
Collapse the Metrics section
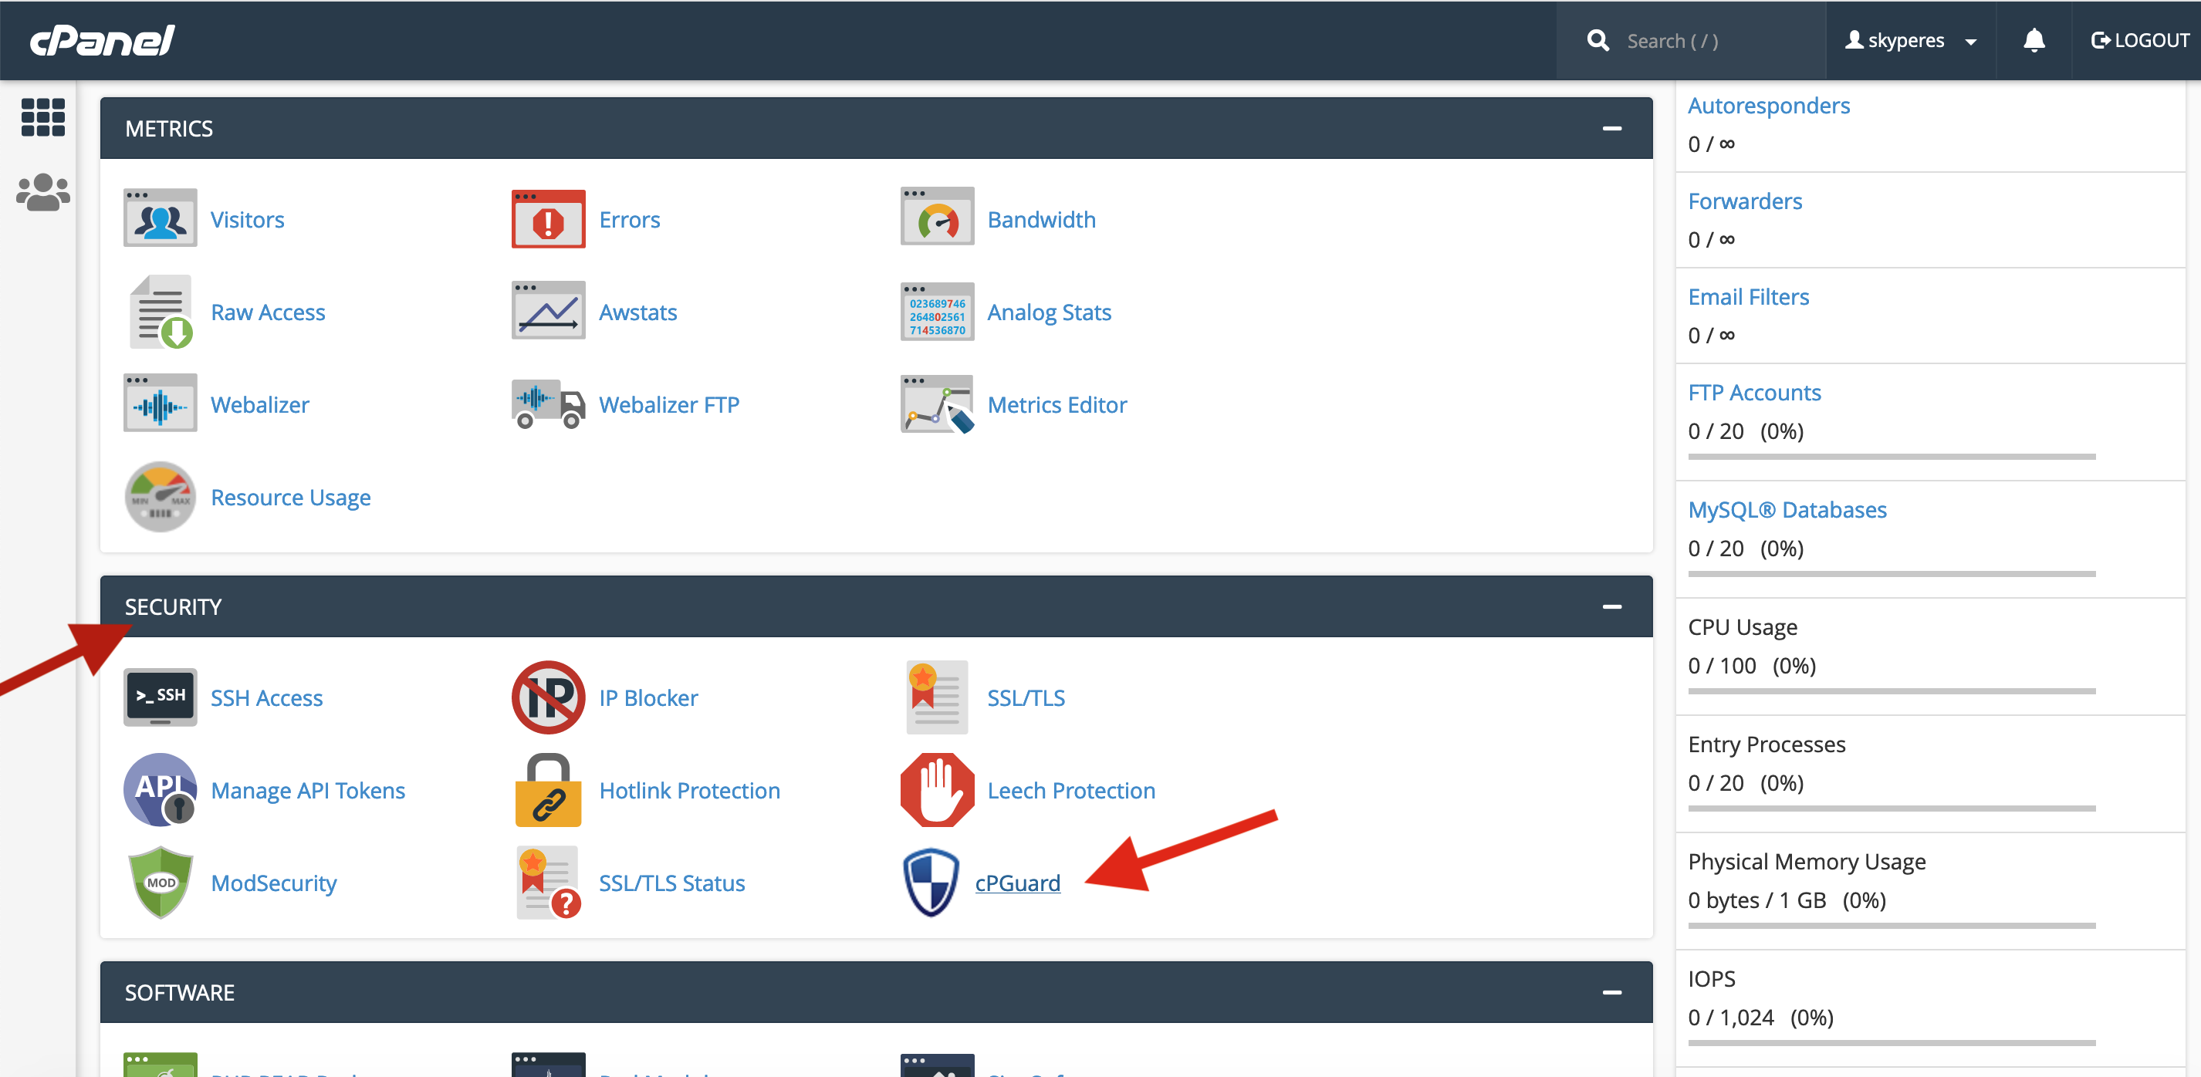[x=1611, y=128]
